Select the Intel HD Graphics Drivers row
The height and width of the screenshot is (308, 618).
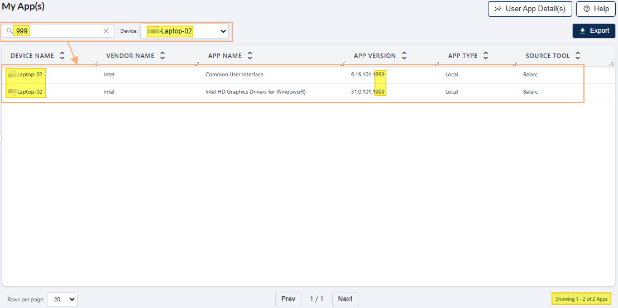(255, 92)
